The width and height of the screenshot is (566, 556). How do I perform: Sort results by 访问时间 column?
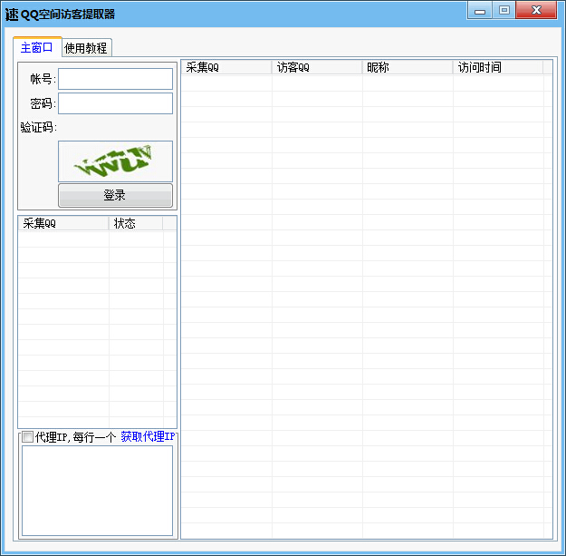click(x=498, y=67)
